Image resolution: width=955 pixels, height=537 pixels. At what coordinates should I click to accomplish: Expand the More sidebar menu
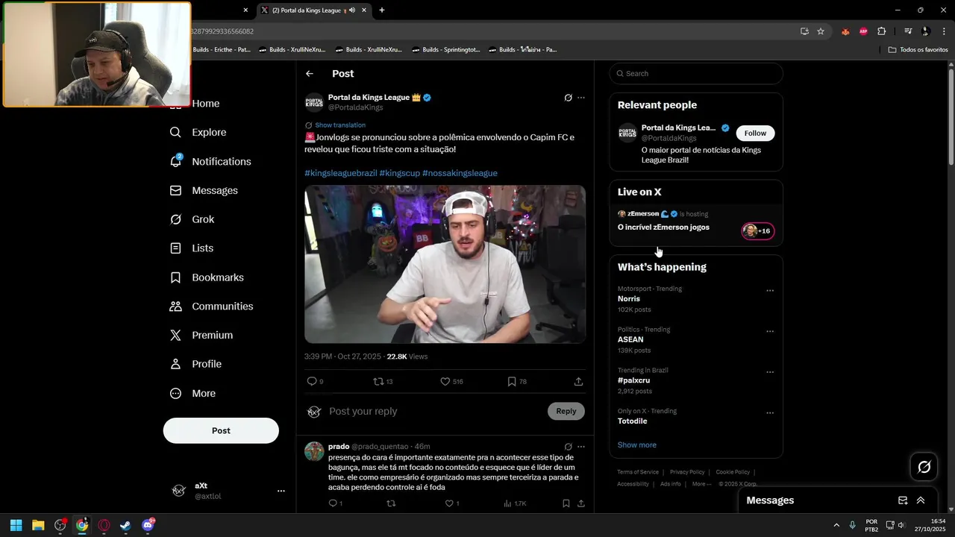[x=193, y=393]
